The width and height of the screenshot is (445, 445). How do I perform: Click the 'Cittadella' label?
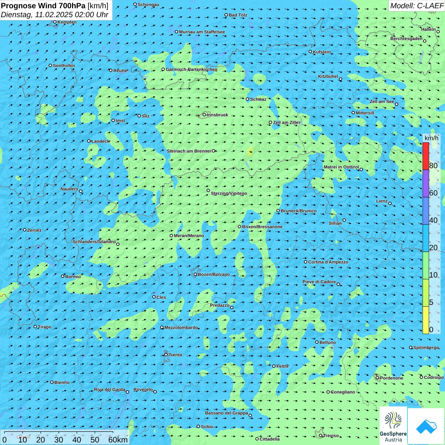point(270,439)
